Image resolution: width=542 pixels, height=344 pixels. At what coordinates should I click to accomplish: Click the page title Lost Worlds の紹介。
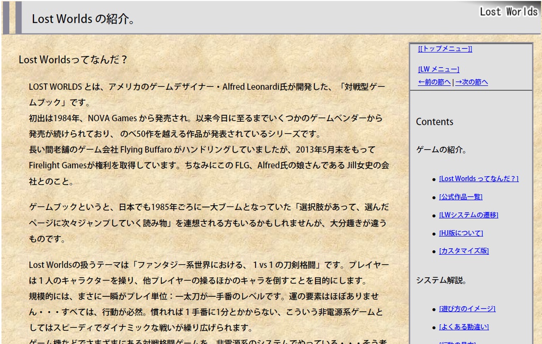pos(83,19)
